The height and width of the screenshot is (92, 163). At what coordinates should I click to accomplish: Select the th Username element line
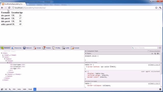tap(18, 65)
